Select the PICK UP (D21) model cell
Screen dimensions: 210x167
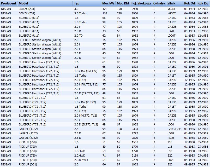[x=28, y=164]
